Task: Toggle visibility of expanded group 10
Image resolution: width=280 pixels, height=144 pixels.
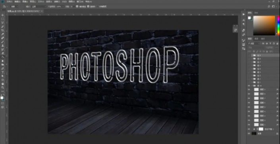Action: coord(249,86)
